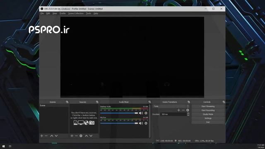Click the 'CPU: 1.8%, 60.00 fps' status text
This screenshot has height=149, width=265.
(204, 141)
